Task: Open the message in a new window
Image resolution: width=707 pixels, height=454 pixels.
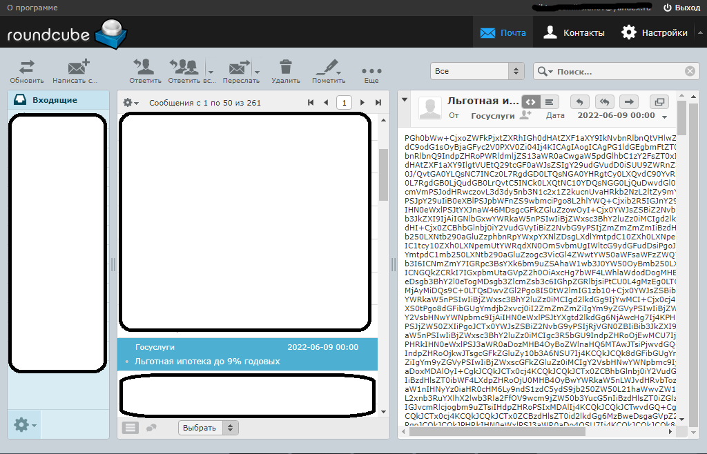Action: tap(659, 101)
